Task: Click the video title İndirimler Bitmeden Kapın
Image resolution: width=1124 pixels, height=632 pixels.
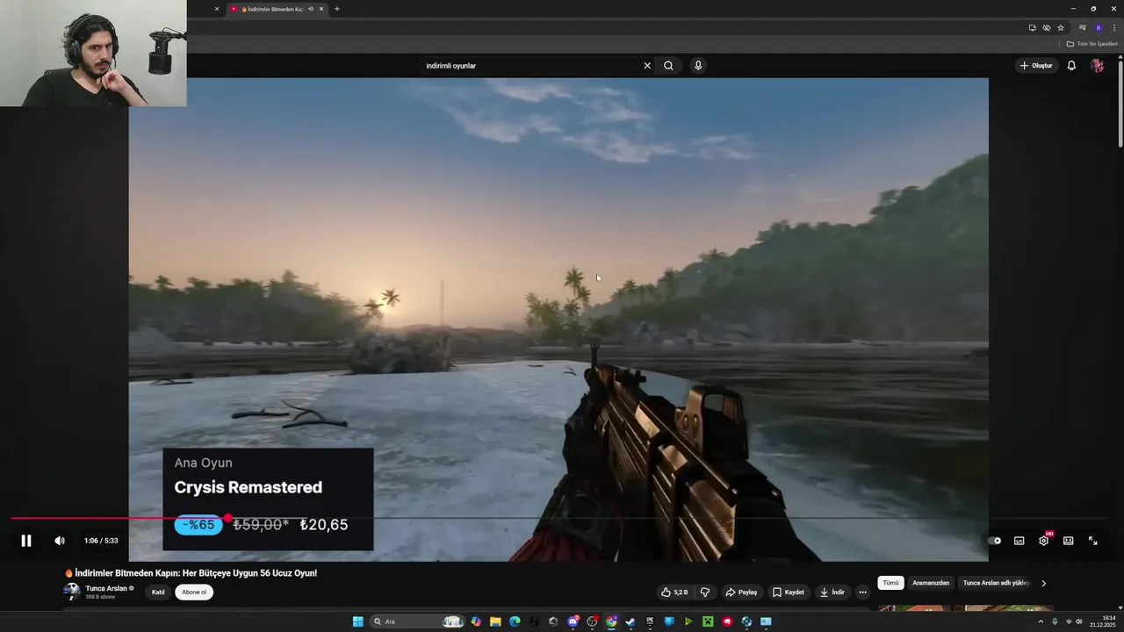Action: click(x=191, y=573)
